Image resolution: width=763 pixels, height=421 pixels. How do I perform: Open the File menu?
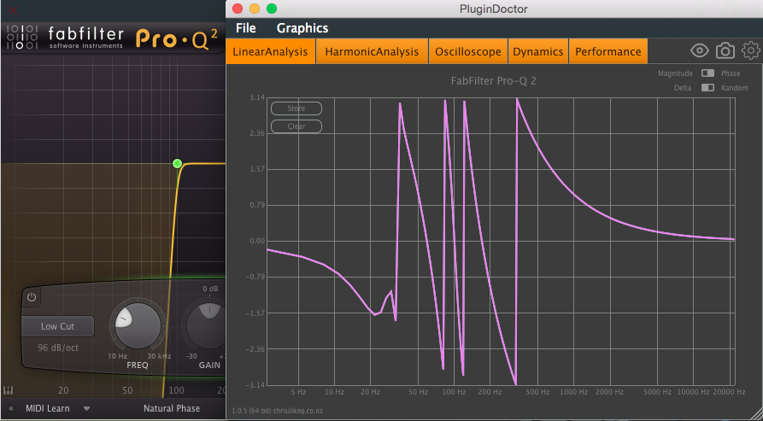coord(246,28)
